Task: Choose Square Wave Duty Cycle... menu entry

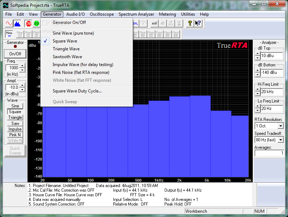Action: (x=87, y=91)
